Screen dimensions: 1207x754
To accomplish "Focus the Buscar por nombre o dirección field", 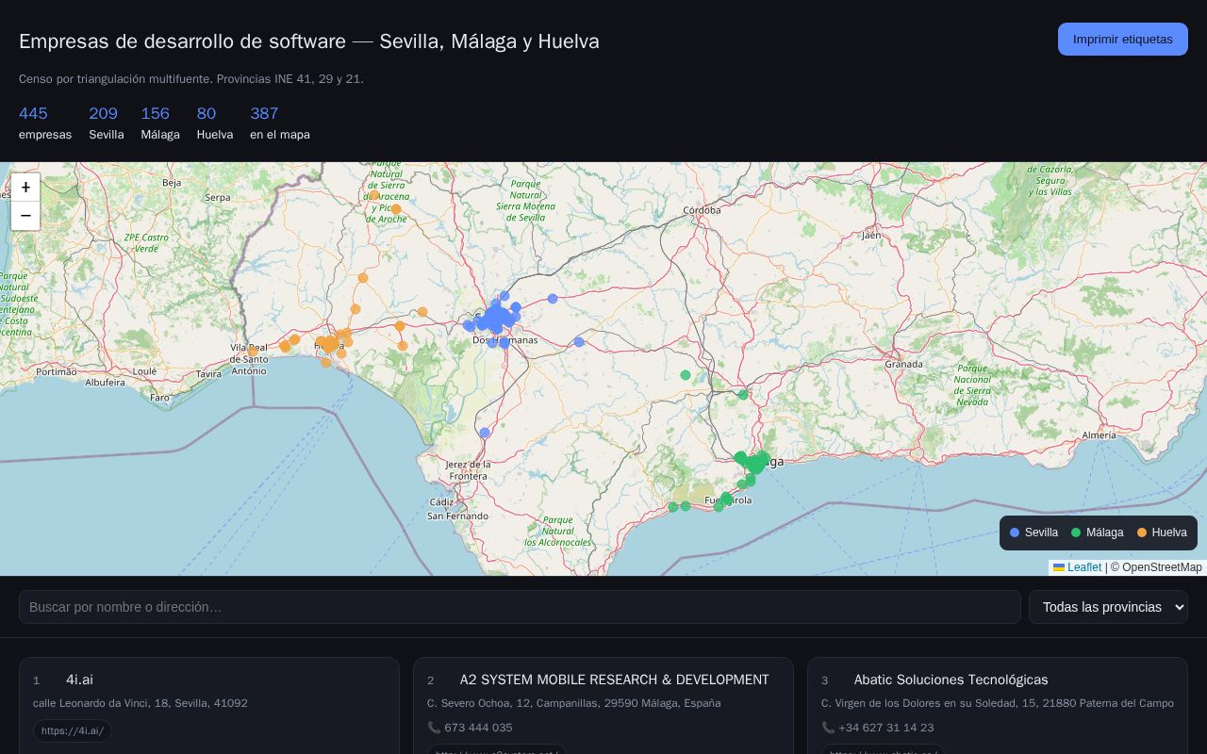I will 520,607.
